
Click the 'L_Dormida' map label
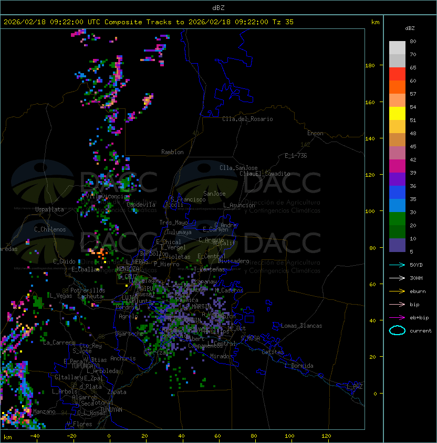pyautogui.click(x=299, y=366)
